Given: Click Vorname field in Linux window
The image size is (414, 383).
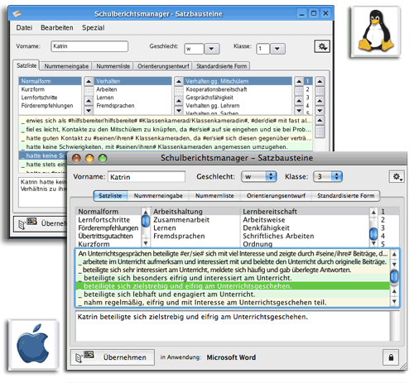Looking at the screenshot, I should click(x=89, y=46).
